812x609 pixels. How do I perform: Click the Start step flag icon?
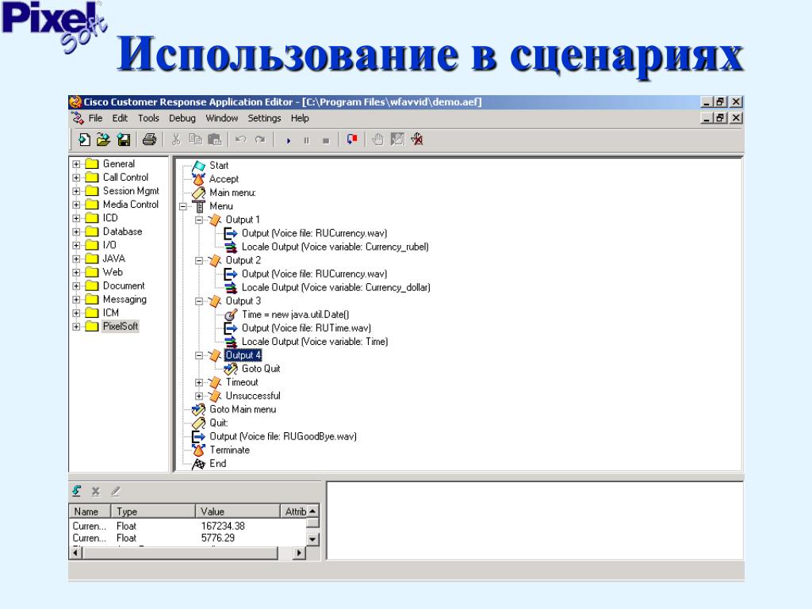coord(199,166)
